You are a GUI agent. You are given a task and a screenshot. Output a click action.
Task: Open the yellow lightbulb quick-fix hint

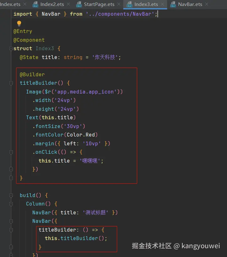19,24
